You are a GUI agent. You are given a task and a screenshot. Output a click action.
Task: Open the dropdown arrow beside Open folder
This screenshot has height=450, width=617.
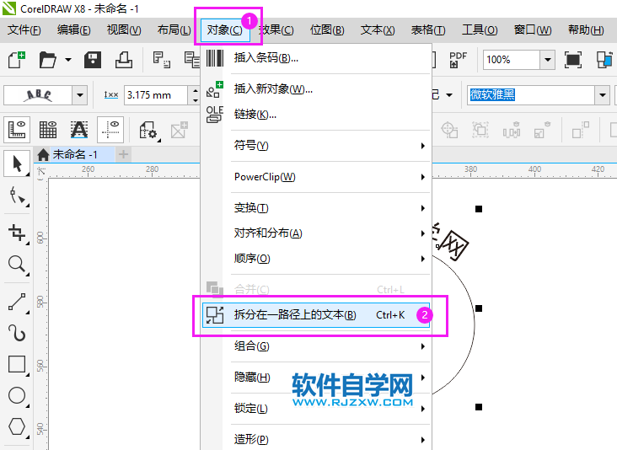coord(68,60)
